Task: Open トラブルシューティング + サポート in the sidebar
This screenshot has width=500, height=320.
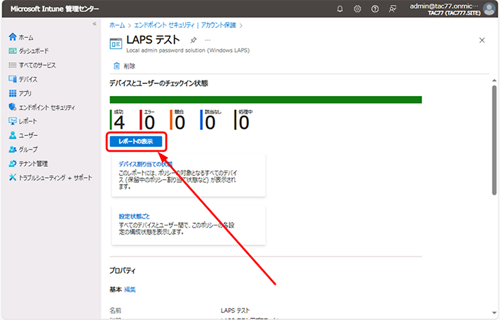Action: pos(50,177)
